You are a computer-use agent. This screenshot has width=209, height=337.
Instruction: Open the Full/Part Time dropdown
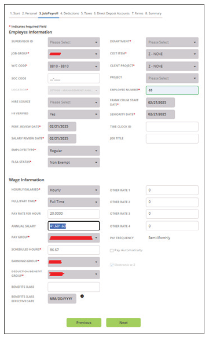74,202
